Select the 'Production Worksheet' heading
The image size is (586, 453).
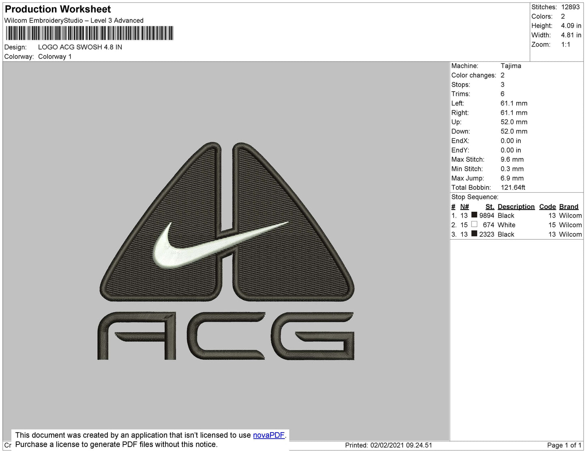tap(58, 9)
